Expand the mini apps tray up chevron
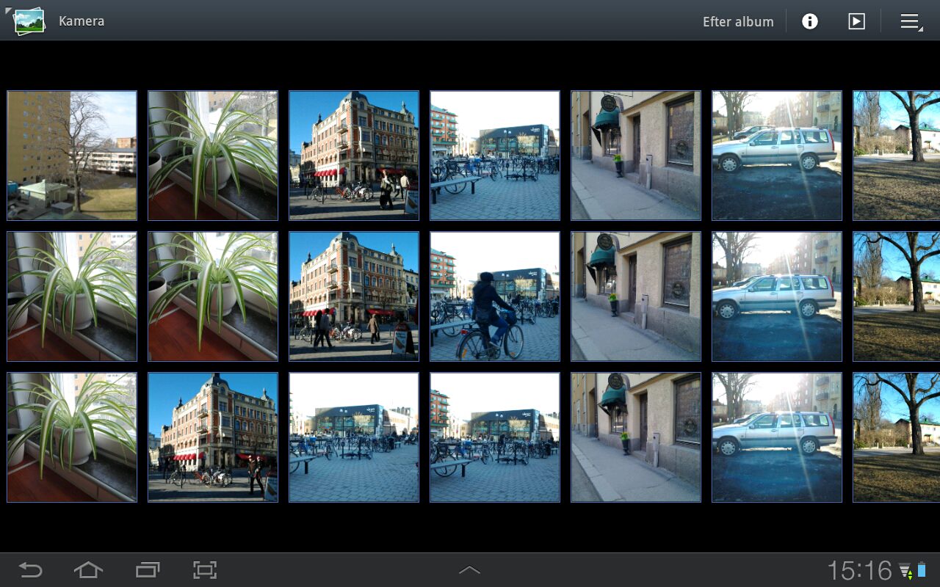This screenshot has height=587, width=940. (x=469, y=570)
